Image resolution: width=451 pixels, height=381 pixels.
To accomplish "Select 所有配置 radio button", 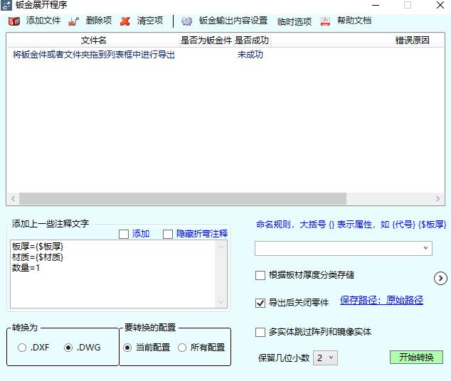I will point(182,348).
